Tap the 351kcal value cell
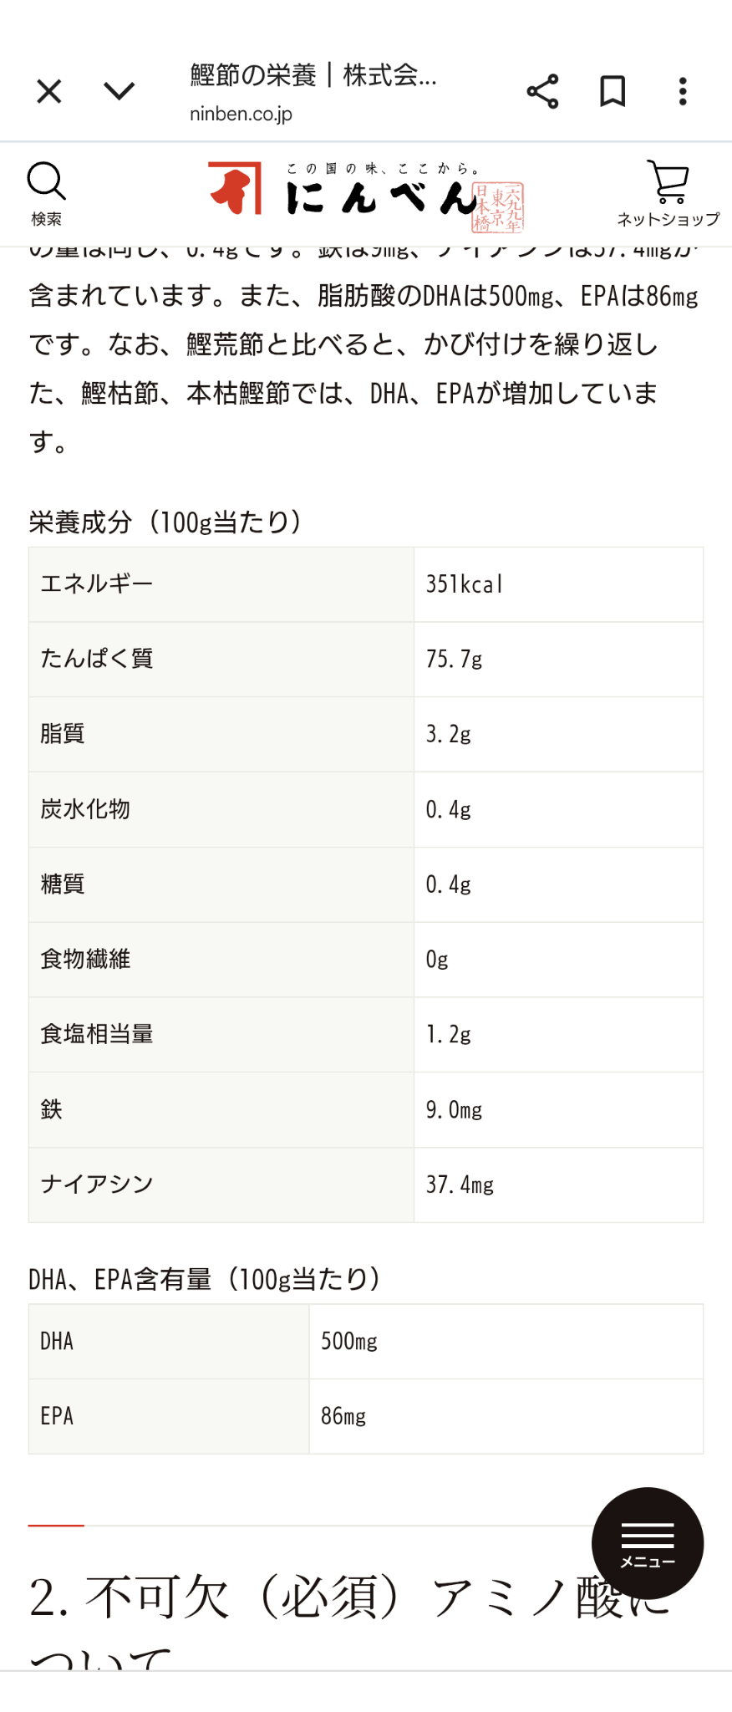 [465, 584]
